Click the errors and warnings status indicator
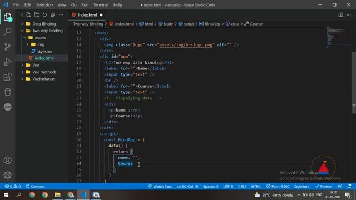356x200 pixels. (13, 187)
